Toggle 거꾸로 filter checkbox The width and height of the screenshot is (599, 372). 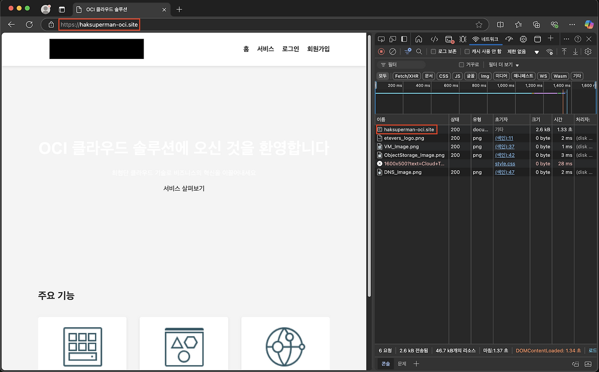point(461,64)
